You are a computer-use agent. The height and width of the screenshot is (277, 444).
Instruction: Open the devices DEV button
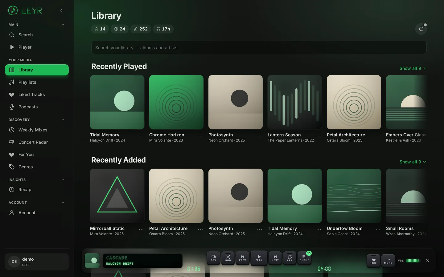click(x=213, y=258)
